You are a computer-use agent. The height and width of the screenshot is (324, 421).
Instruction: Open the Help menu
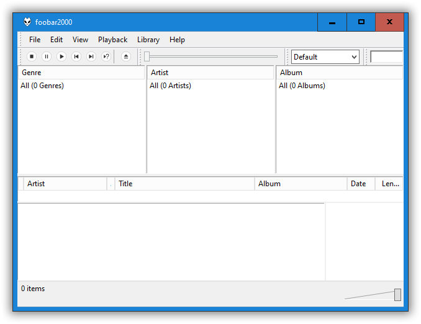click(x=177, y=40)
